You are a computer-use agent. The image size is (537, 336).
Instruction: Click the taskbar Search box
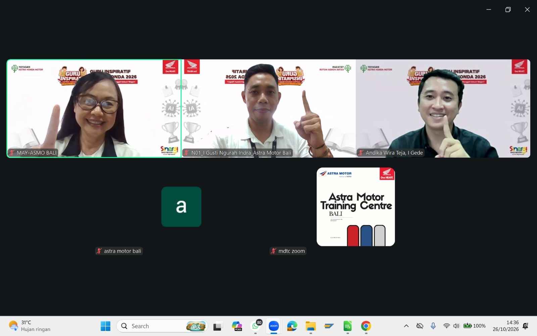(x=162, y=326)
